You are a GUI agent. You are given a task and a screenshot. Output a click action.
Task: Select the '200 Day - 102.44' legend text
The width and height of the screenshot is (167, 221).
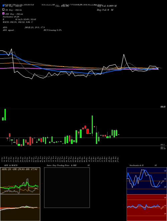[14, 14]
